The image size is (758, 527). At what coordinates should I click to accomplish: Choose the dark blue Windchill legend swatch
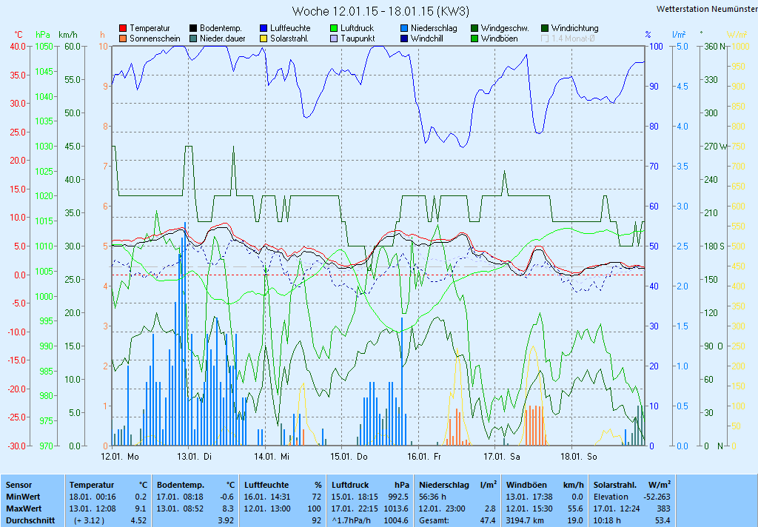click(404, 38)
